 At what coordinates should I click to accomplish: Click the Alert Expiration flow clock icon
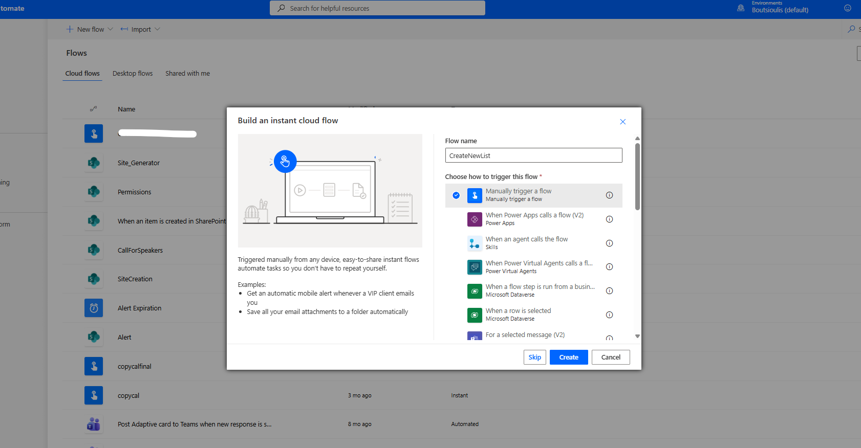pyautogui.click(x=94, y=308)
